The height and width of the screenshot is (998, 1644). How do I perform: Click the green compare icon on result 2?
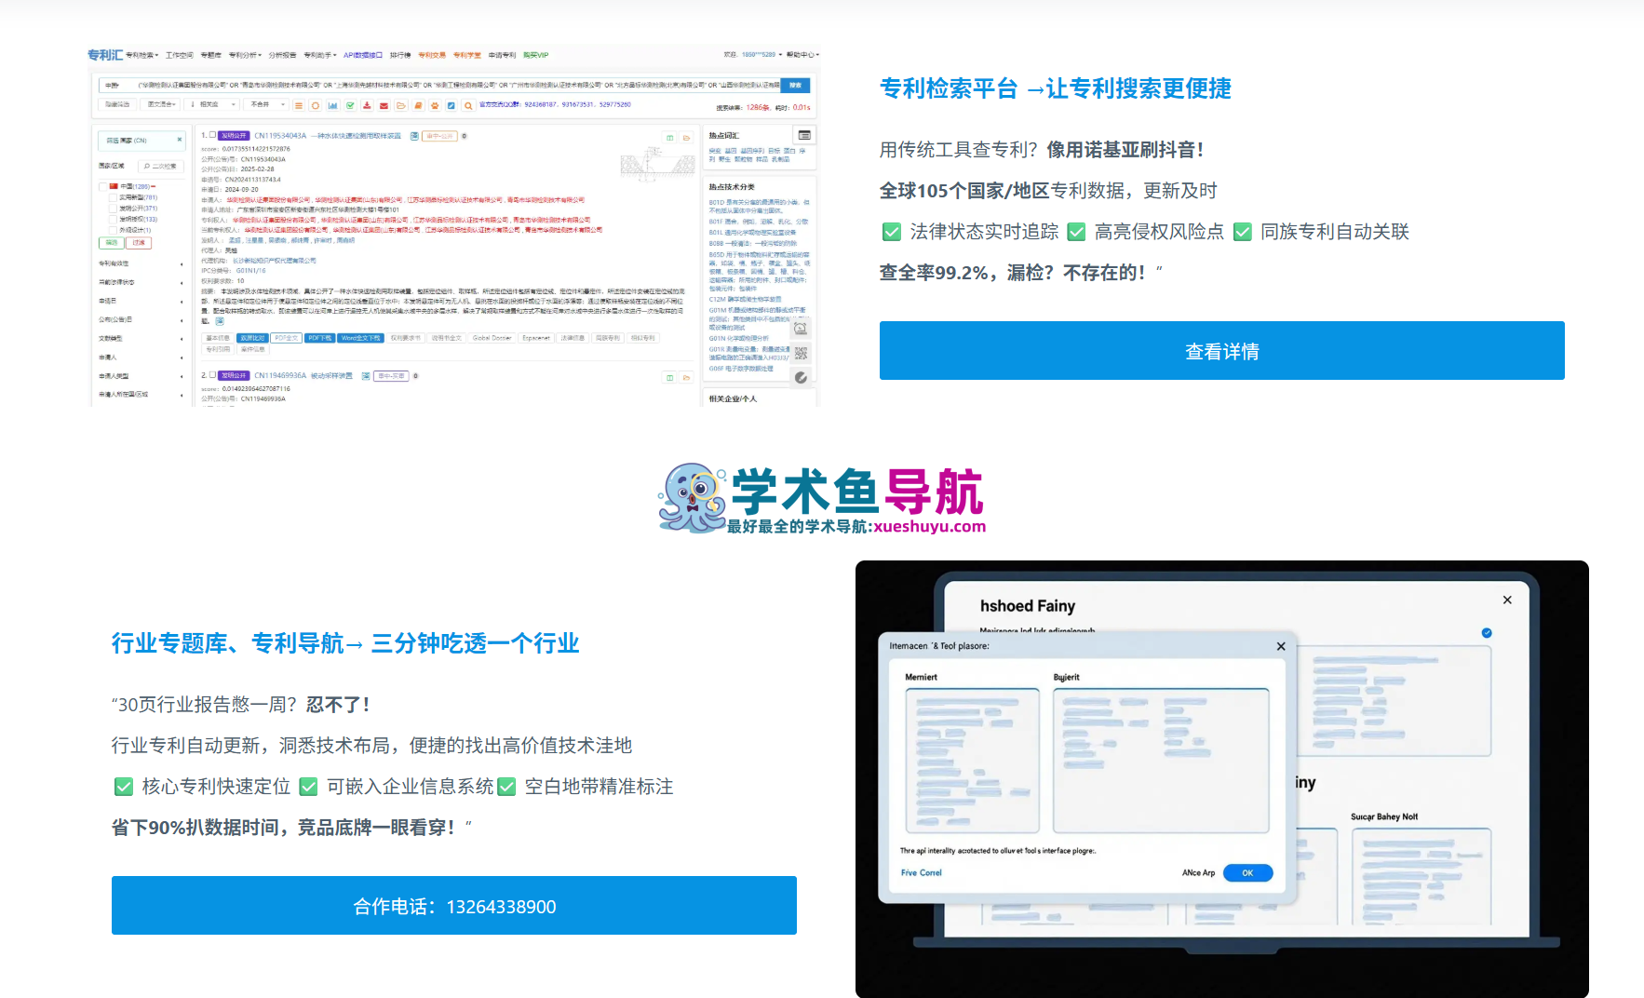tap(669, 378)
